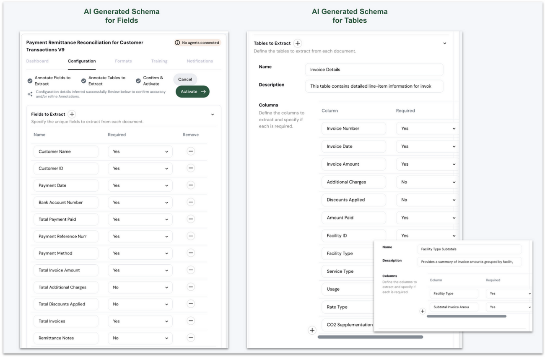The width and height of the screenshot is (545, 357).
Task: Switch to the Formats tab
Action: [x=123, y=61]
